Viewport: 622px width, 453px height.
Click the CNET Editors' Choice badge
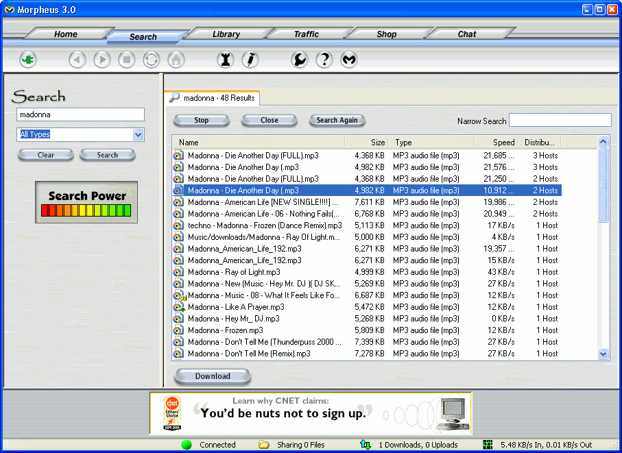tap(172, 413)
